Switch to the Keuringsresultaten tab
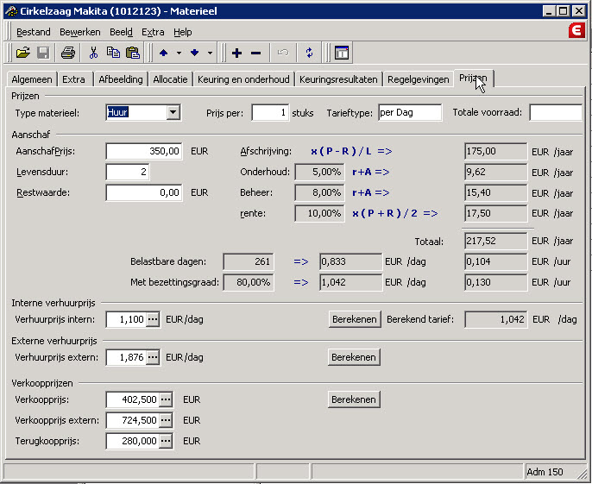Screen dimensions: 592x484 (338, 79)
